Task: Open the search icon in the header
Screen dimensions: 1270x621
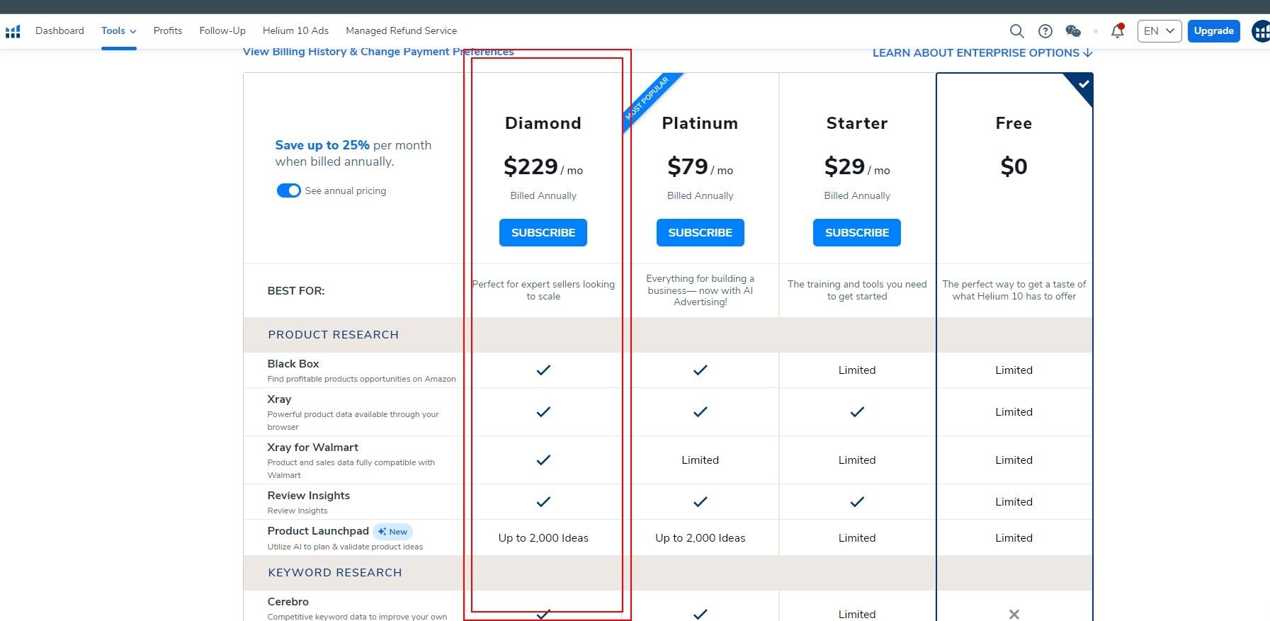Action: 1016,31
